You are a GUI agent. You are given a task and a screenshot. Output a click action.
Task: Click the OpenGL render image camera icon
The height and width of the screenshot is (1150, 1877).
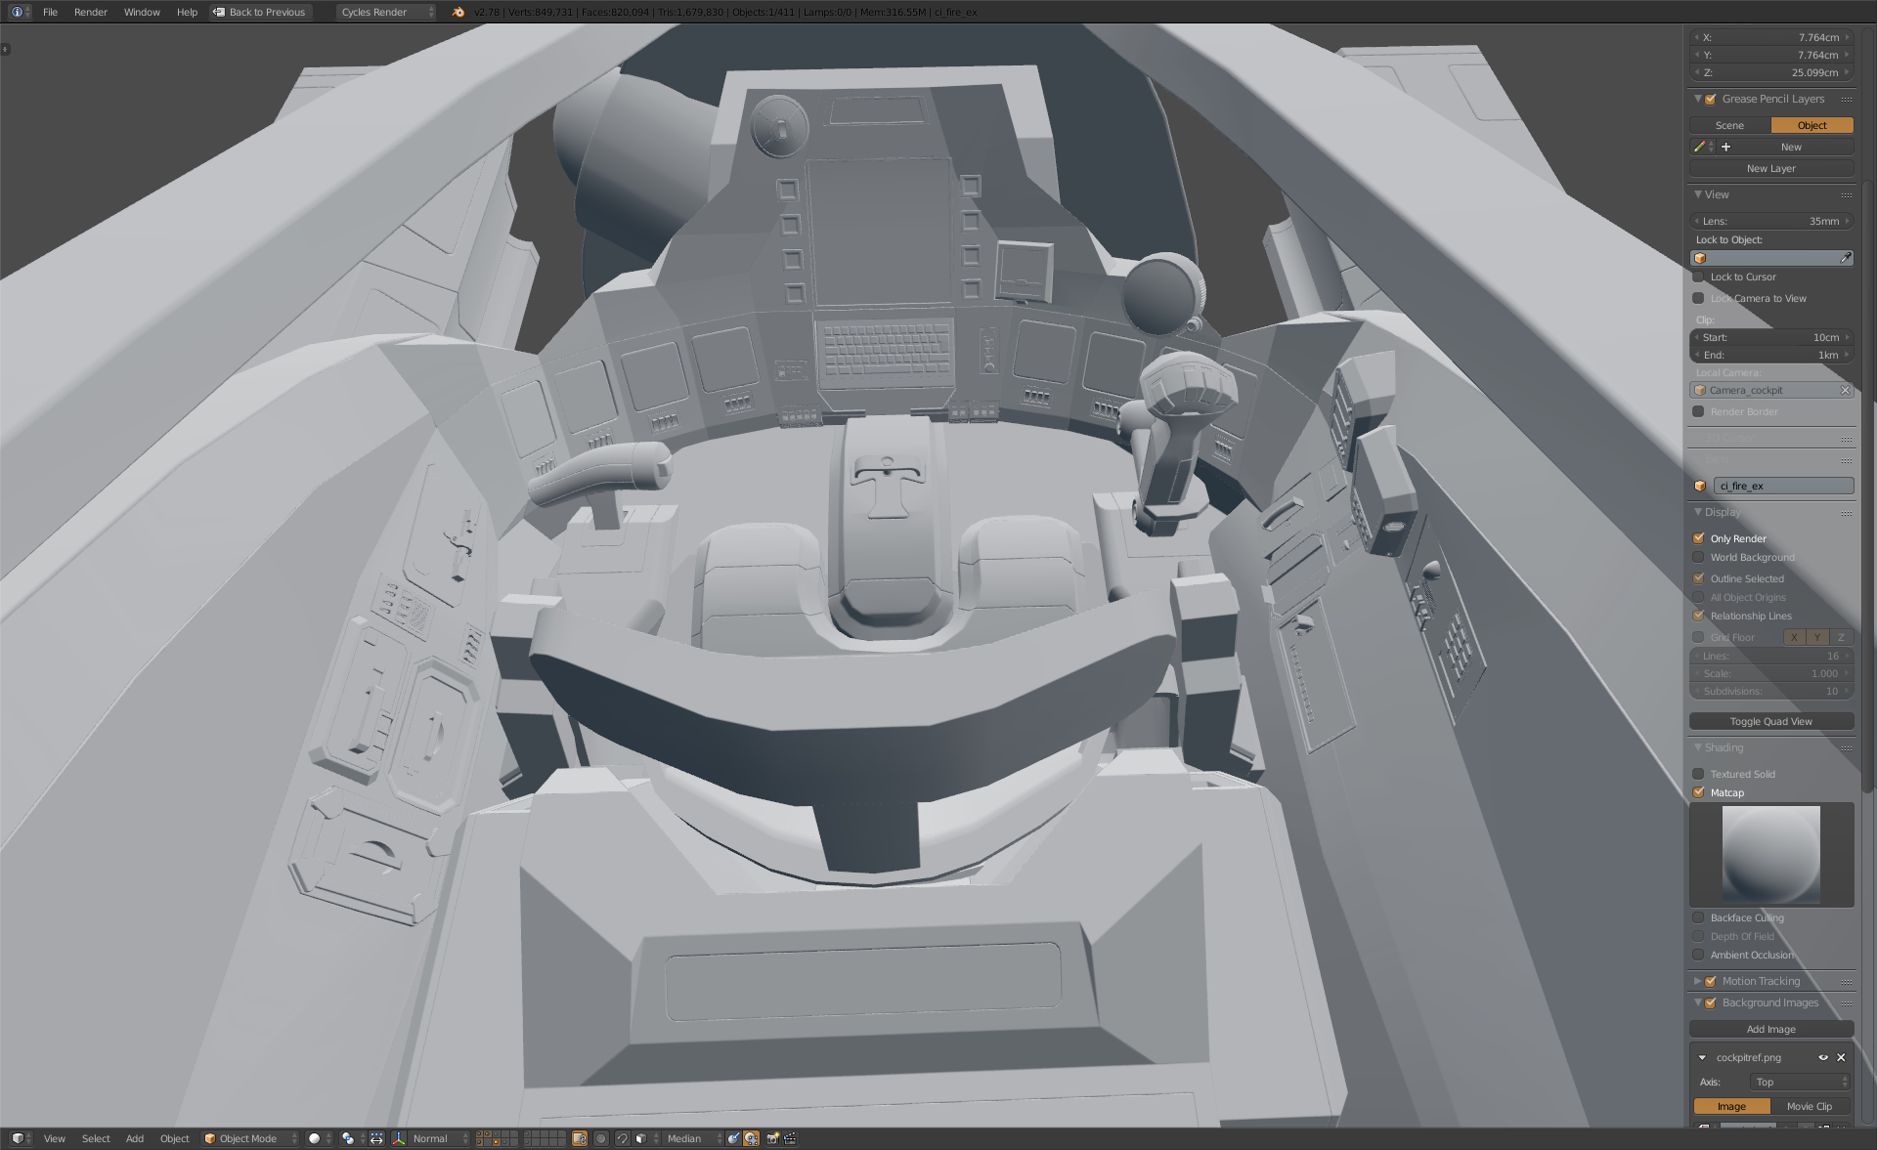(772, 1138)
